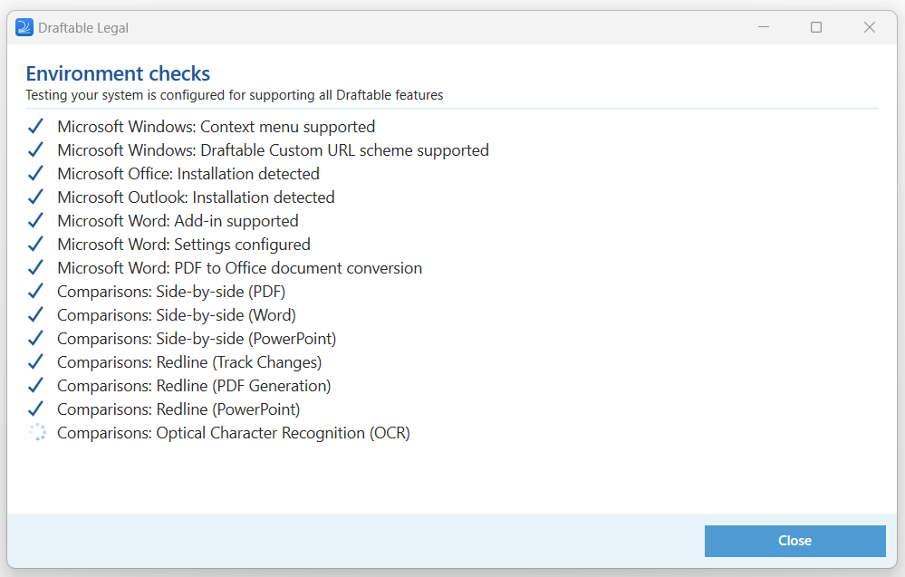Click the checkmark beside Redline (PowerPoint)
The width and height of the screenshot is (905, 577).
tap(35, 409)
